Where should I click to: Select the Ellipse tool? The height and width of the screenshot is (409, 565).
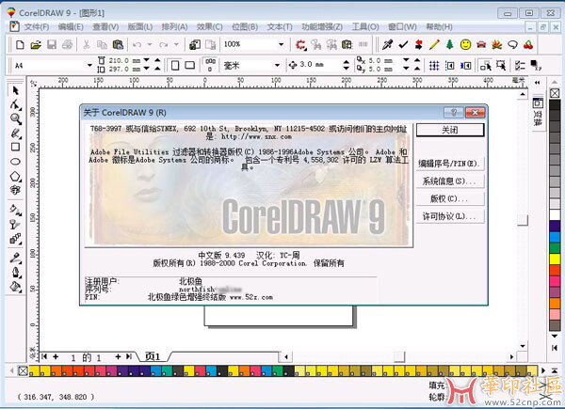click(x=15, y=162)
